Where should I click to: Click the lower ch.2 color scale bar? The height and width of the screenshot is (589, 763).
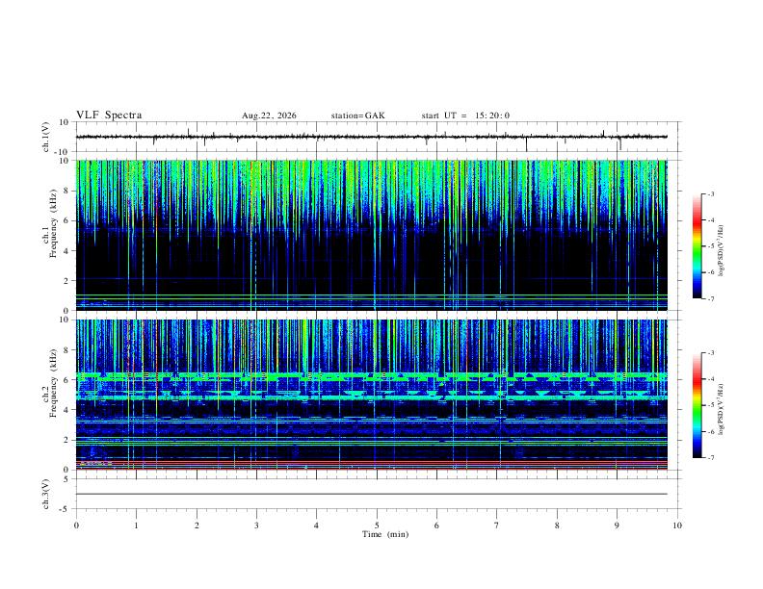(x=697, y=405)
